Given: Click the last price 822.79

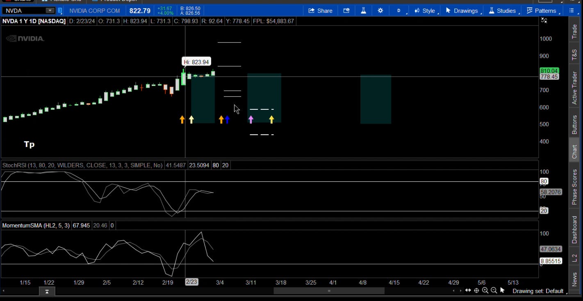Looking at the screenshot, I should (x=140, y=11).
